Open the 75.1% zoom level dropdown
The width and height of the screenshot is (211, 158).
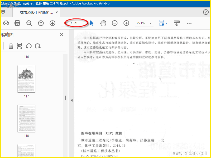coord(150,23)
